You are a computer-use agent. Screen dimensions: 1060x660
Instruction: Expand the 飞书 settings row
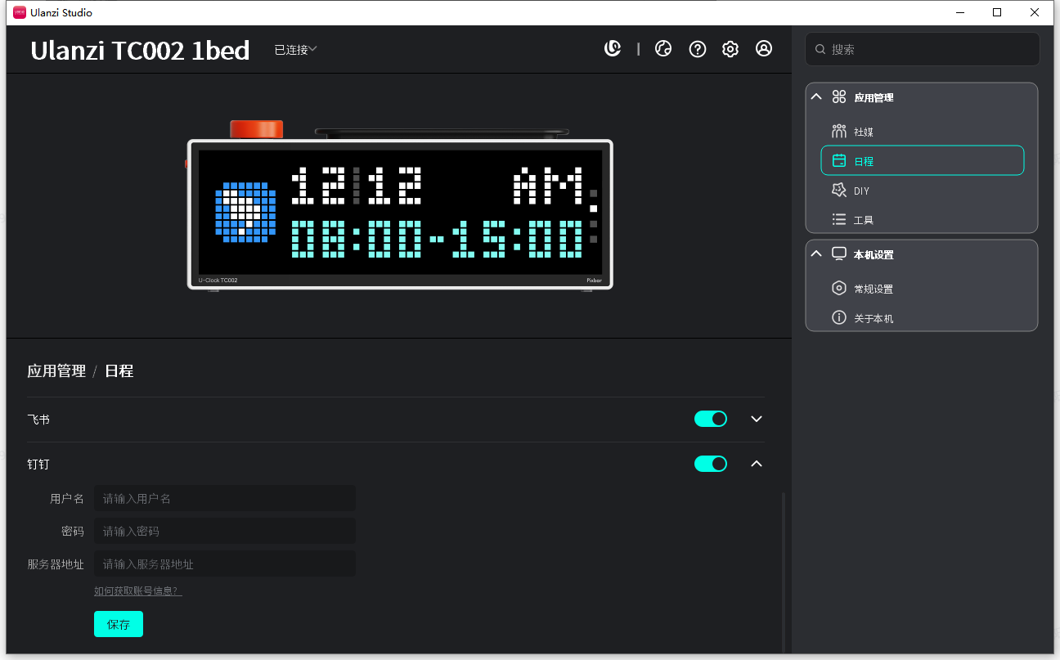pyautogui.click(x=757, y=419)
